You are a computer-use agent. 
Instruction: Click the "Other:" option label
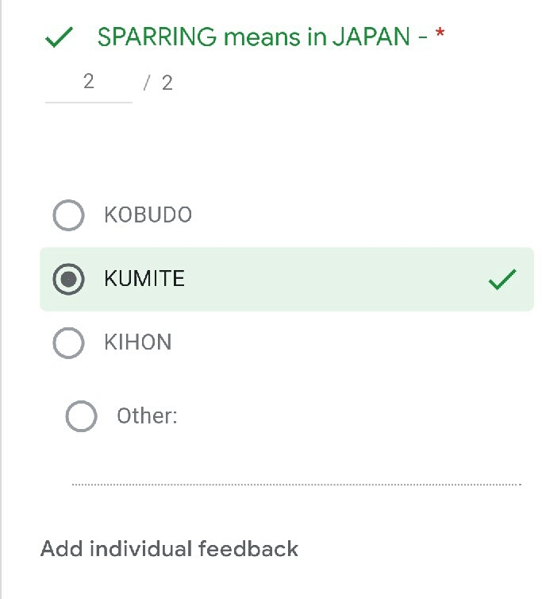click(147, 415)
